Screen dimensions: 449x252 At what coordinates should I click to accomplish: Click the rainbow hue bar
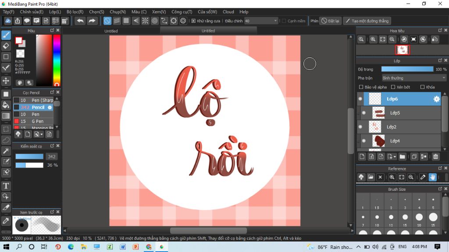click(x=57, y=60)
